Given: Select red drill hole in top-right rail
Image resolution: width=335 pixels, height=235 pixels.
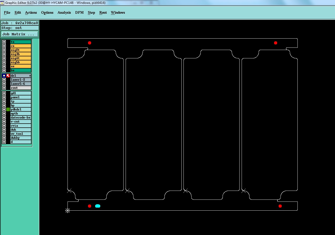Looking at the screenshot, I should 276,43.
